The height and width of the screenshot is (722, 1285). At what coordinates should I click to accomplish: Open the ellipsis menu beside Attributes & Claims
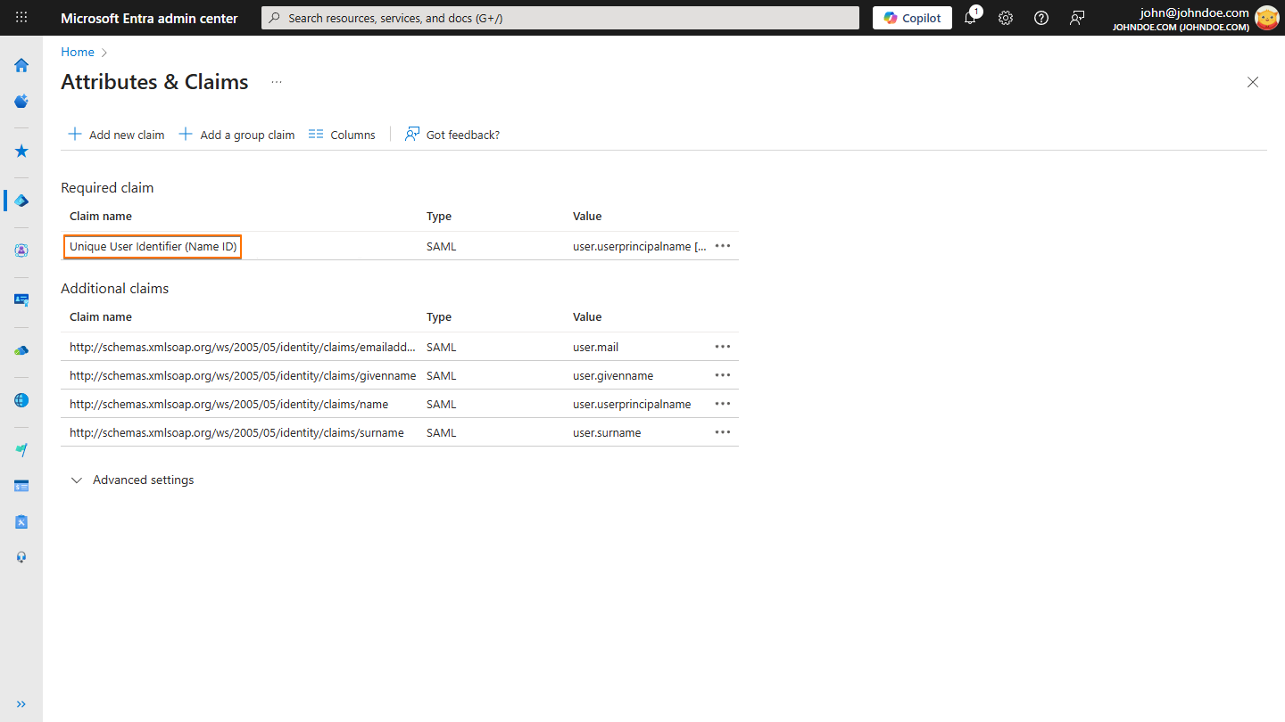coord(276,81)
